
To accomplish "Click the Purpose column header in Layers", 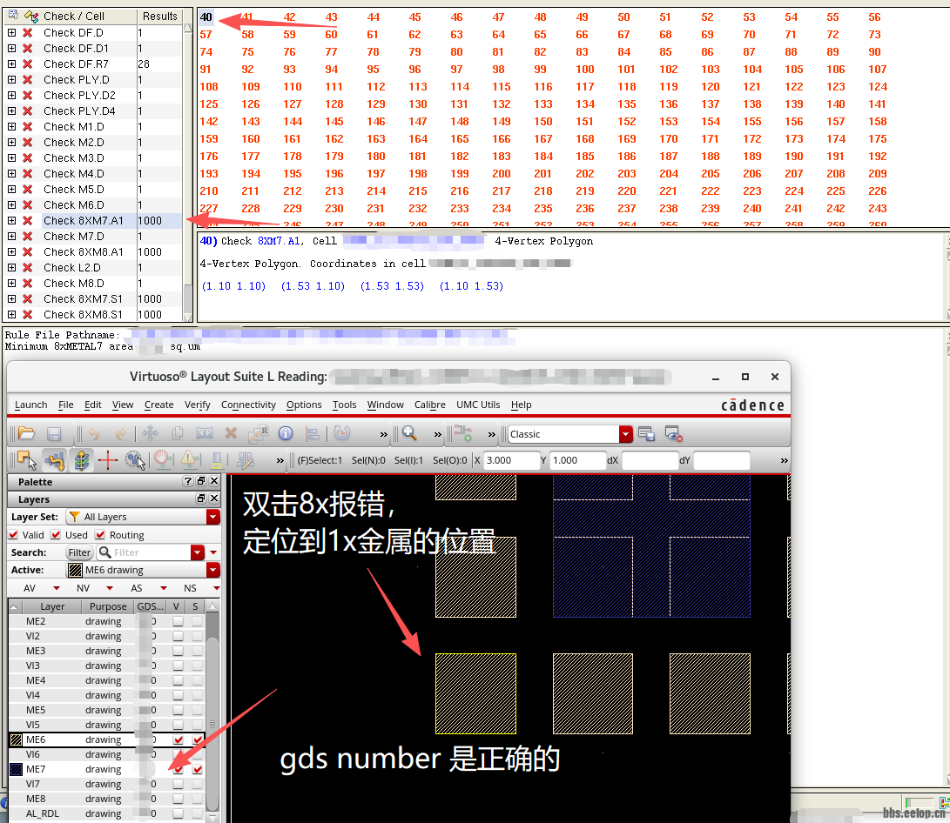I will [x=108, y=606].
